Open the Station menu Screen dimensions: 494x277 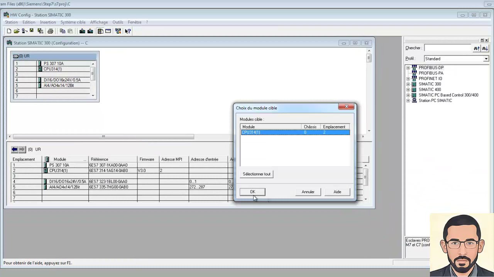click(11, 22)
